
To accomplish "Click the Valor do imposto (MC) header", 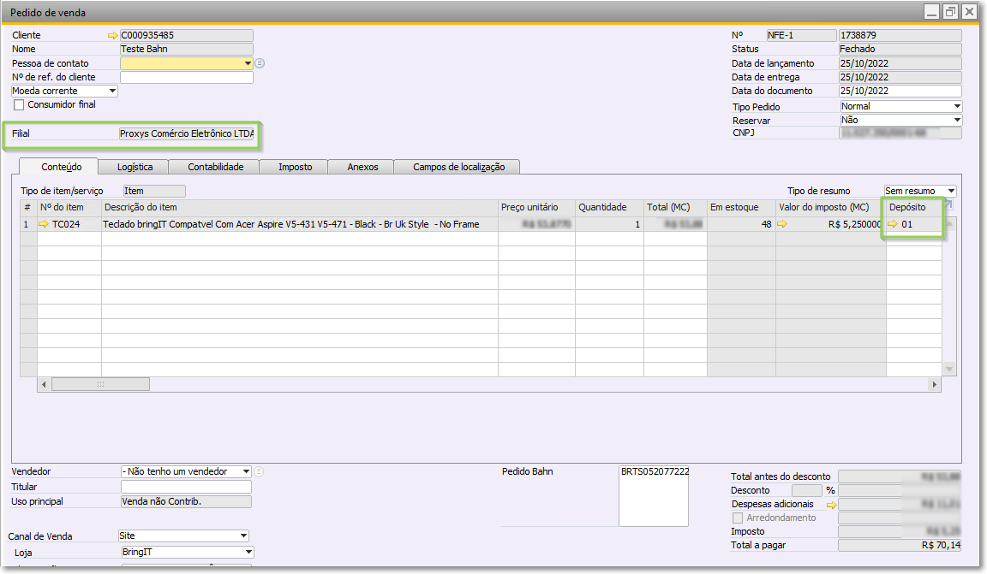I will click(831, 208).
